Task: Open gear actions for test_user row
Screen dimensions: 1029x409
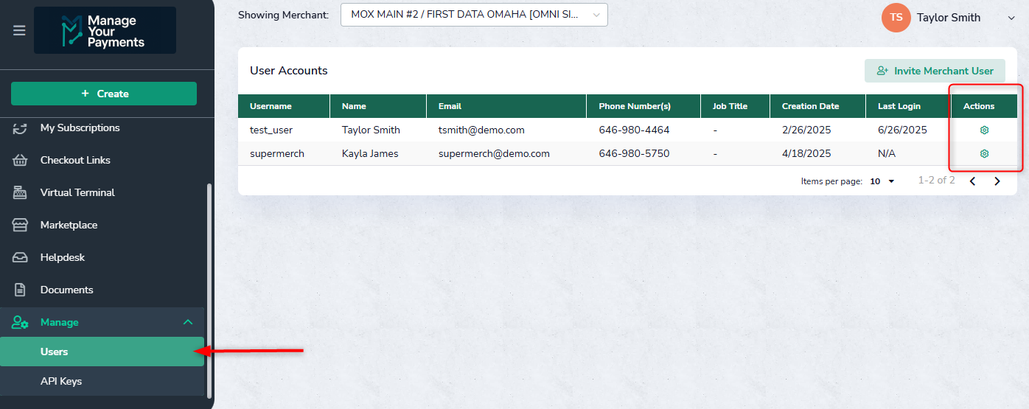Action: point(984,130)
